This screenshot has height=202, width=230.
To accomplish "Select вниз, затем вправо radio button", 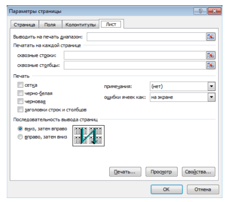I will (x=20, y=129).
